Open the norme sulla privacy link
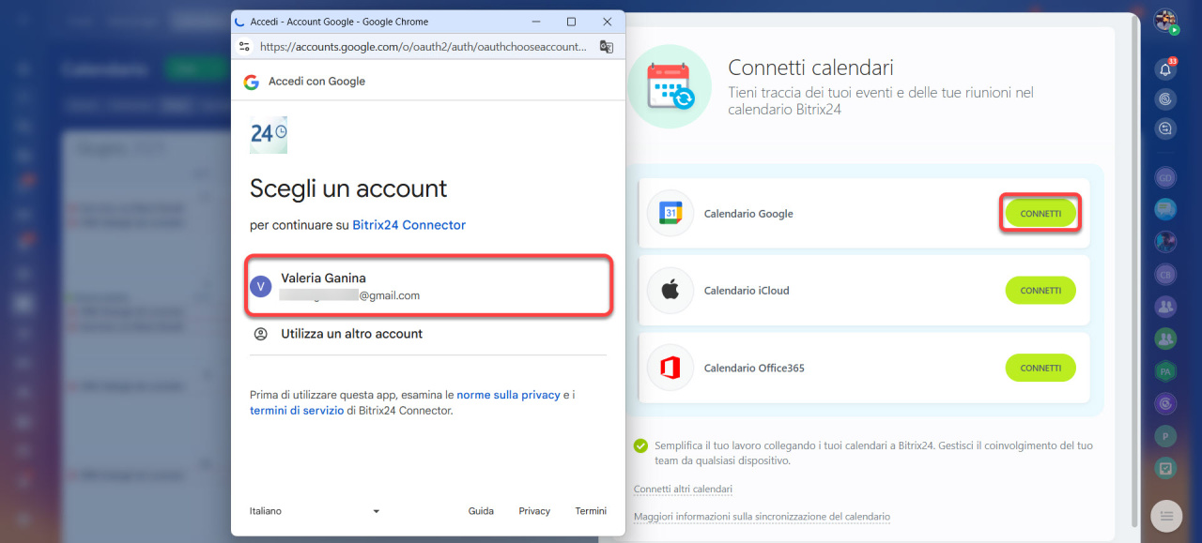This screenshot has height=543, width=1202. [508, 395]
